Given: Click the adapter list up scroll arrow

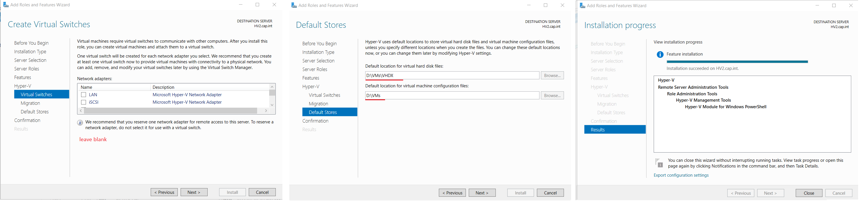Looking at the screenshot, I should [272, 87].
